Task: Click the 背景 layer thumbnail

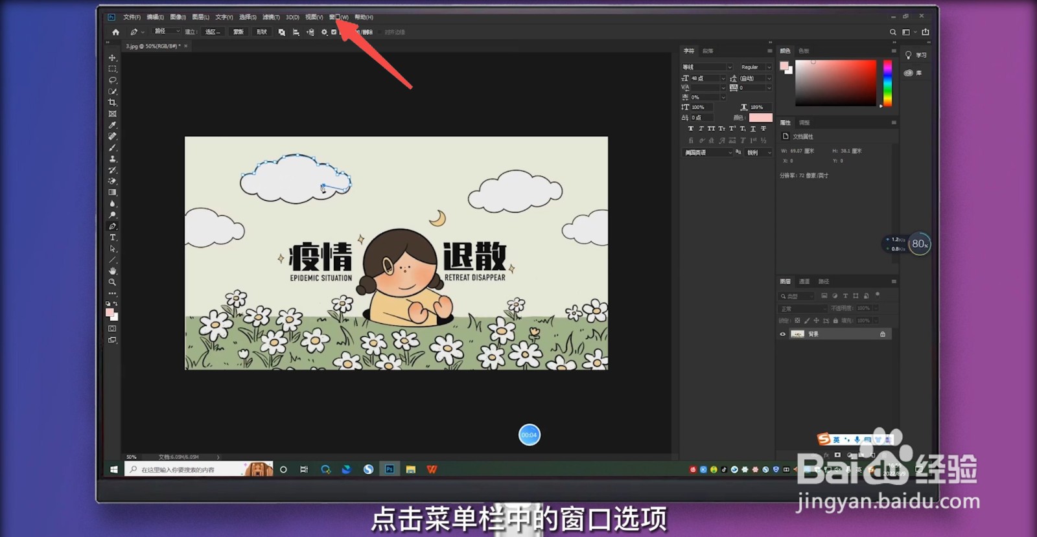Action: (798, 334)
